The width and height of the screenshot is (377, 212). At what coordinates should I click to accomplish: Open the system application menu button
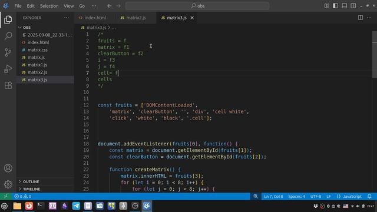(x=4, y=206)
